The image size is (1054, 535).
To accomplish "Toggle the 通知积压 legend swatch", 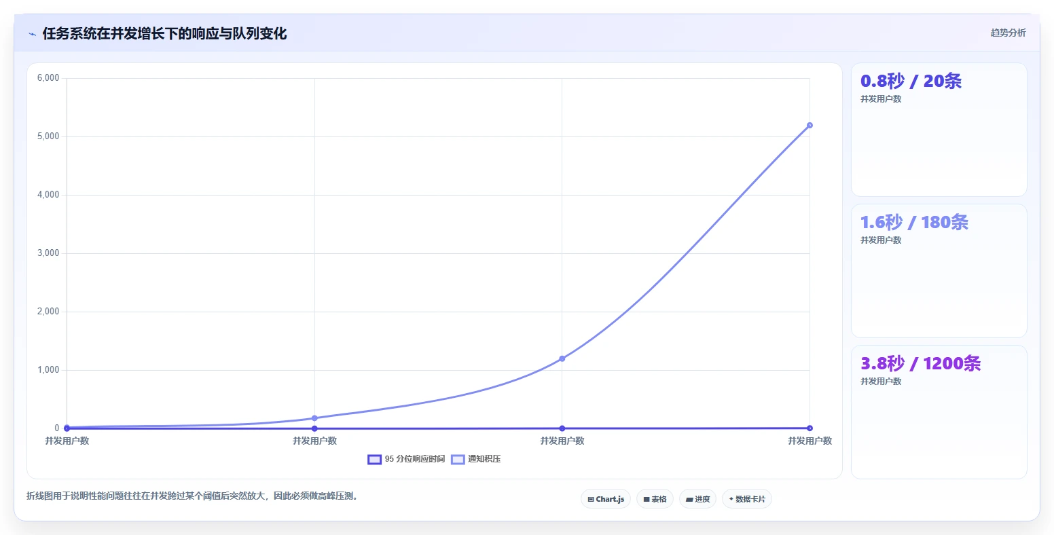I will (458, 460).
